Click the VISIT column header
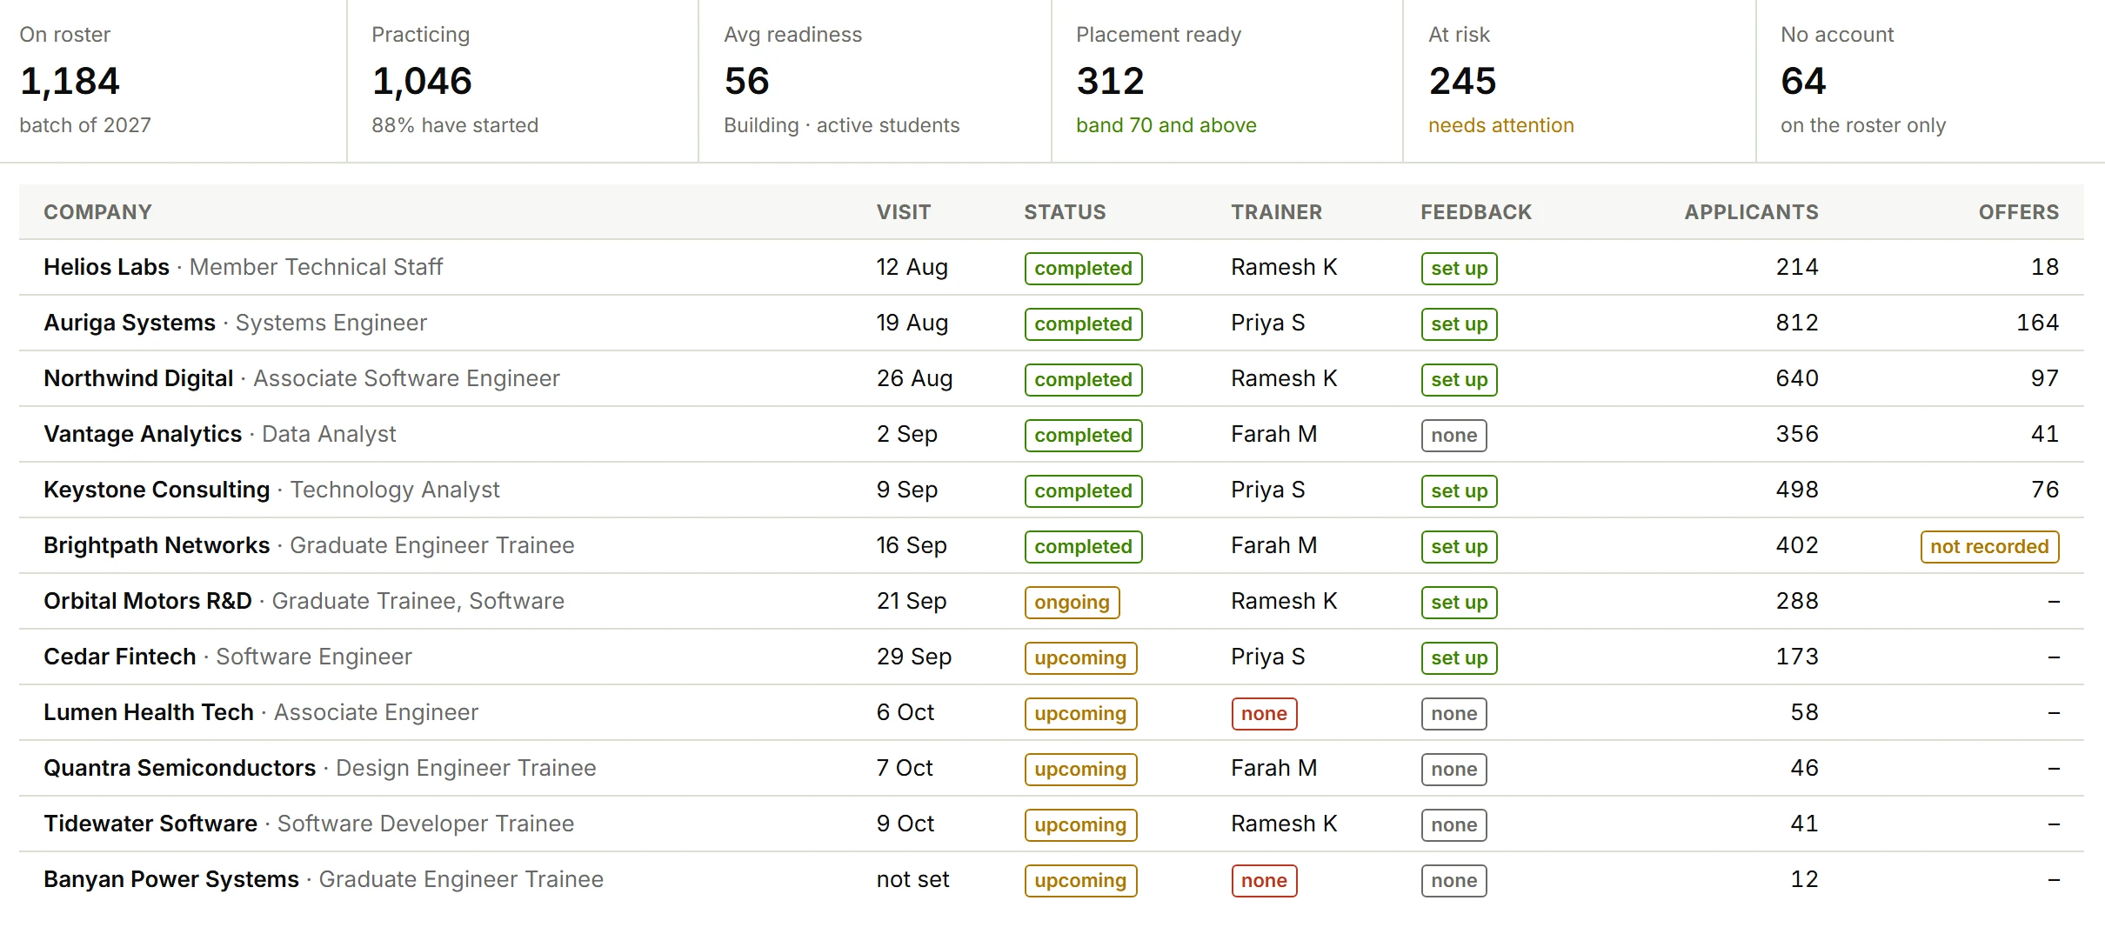 tap(903, 212)
